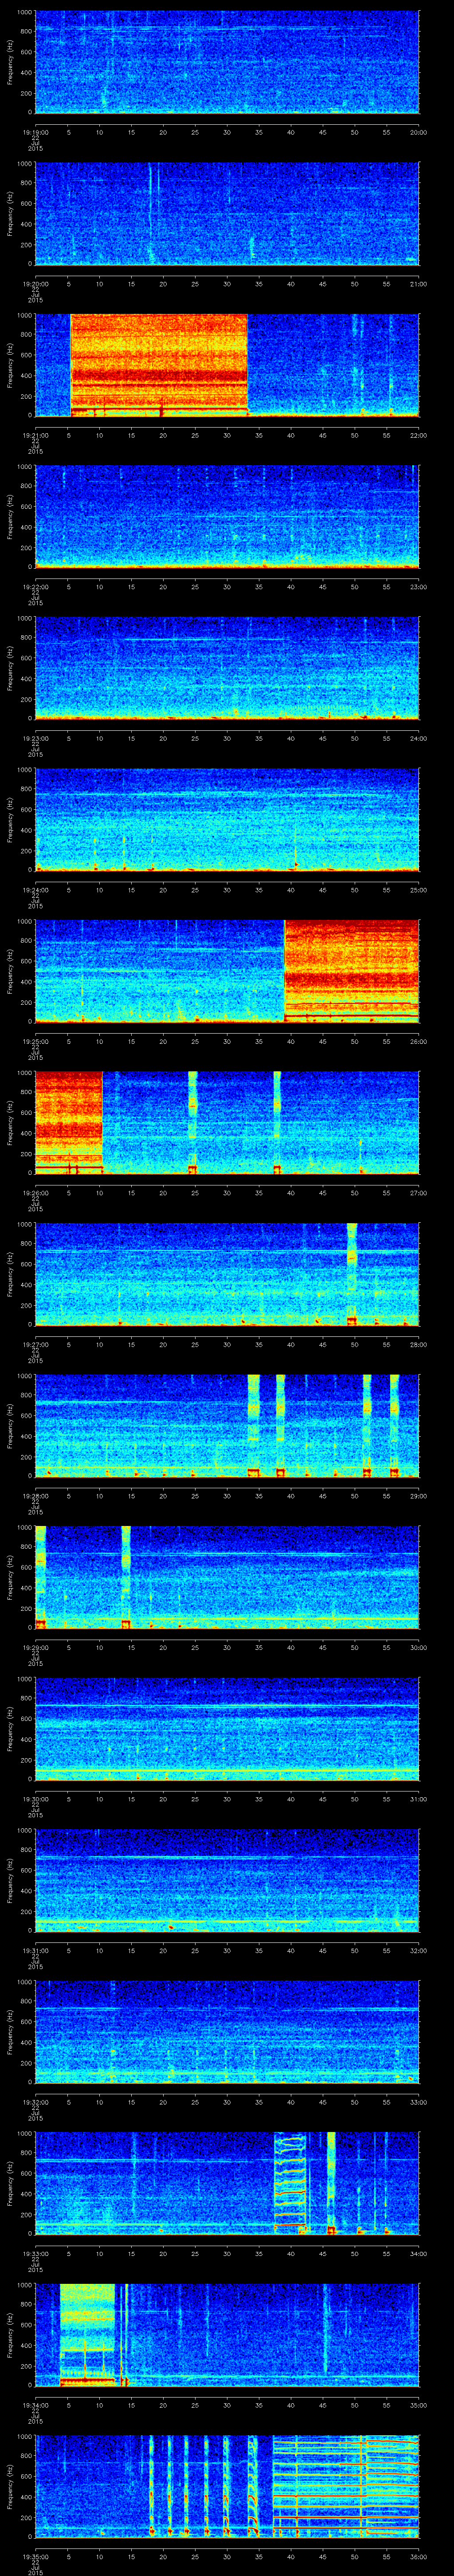Click the 19:19:00 start time label

[35, 131]
